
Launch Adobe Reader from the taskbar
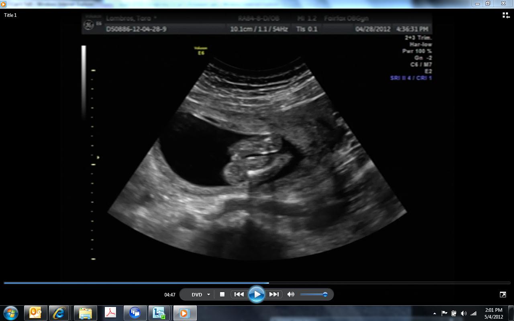(x=110, y=313)
